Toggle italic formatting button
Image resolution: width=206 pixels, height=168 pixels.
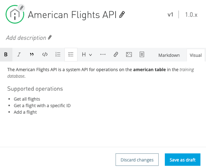[x=19, y=55]
